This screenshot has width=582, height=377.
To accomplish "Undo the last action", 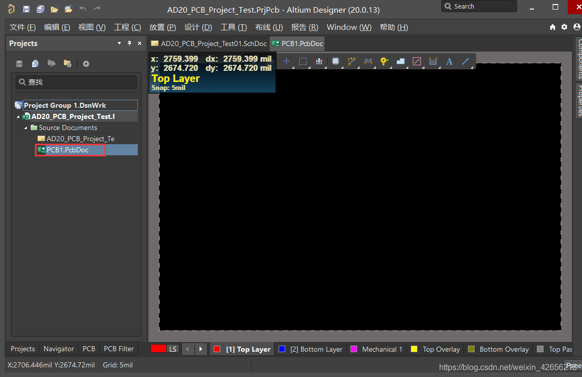I will click(x=83, y=9).
